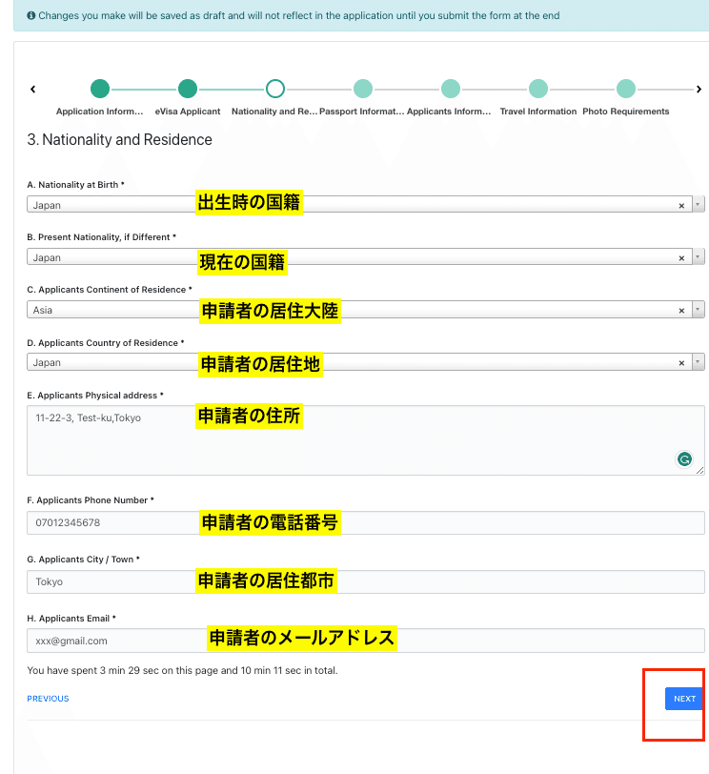Image resolution: width=709 pixels, height=774 pixels.
Task: Focus the Applicants Physical address textarea
Action: (x=366, y=440)
